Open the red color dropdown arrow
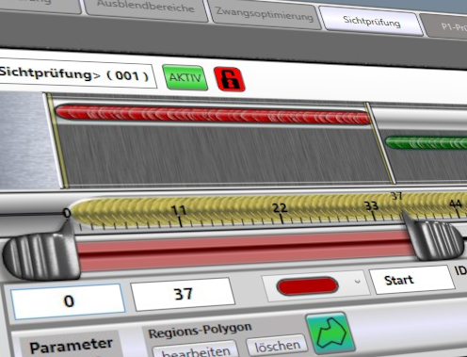Screen dimensions: 467x357 (x=358, y=282)
